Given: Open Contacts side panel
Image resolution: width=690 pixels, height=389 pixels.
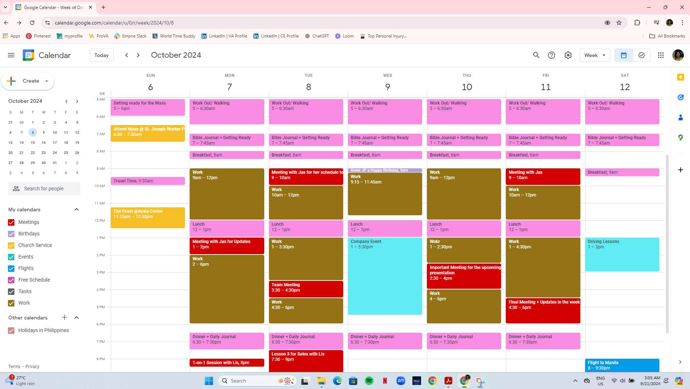Looking at the screenshot, I should point(681,118).
